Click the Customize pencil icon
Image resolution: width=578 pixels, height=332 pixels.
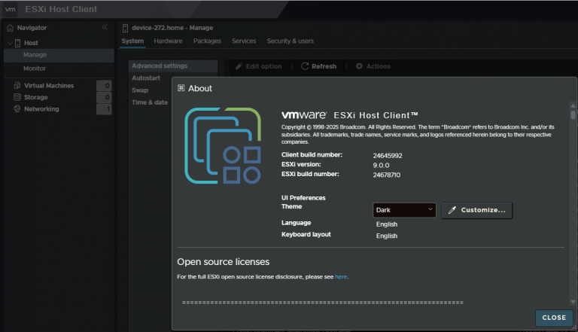452,210
